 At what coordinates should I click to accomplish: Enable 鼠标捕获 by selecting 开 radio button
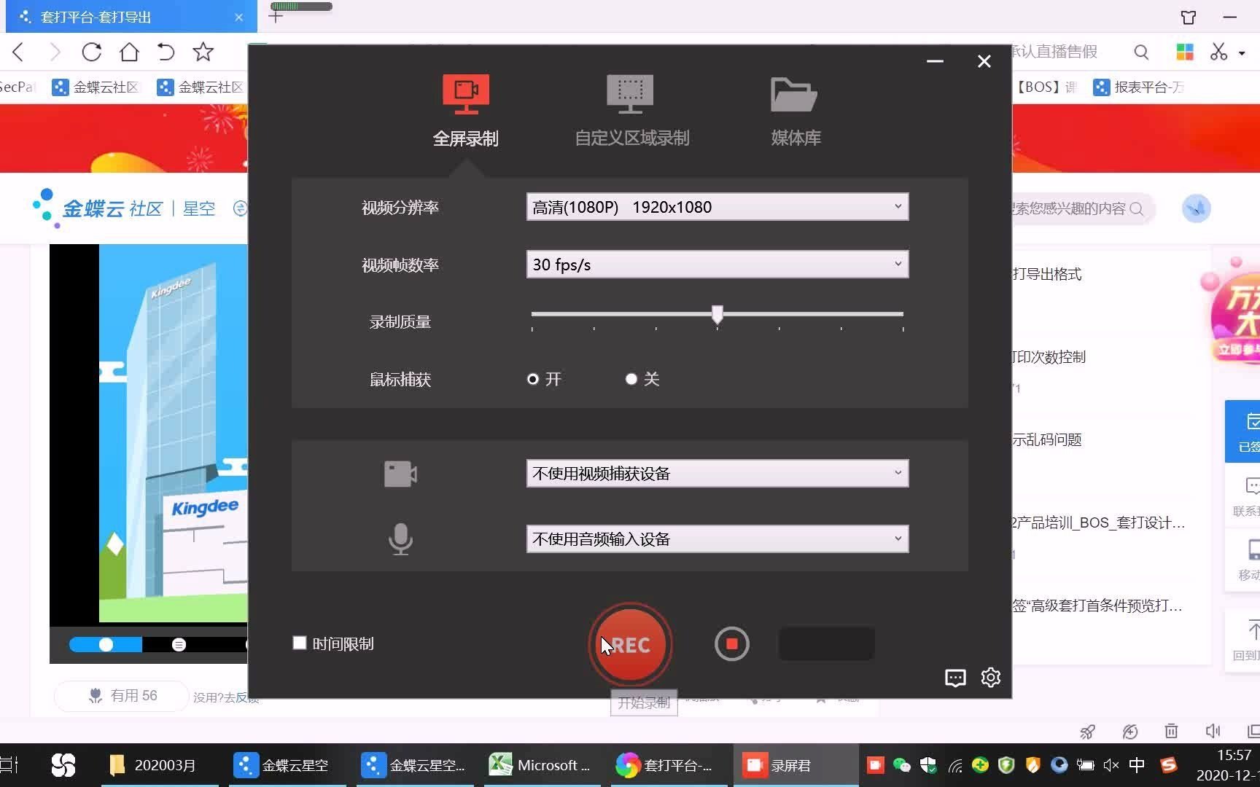pos(533,379)
